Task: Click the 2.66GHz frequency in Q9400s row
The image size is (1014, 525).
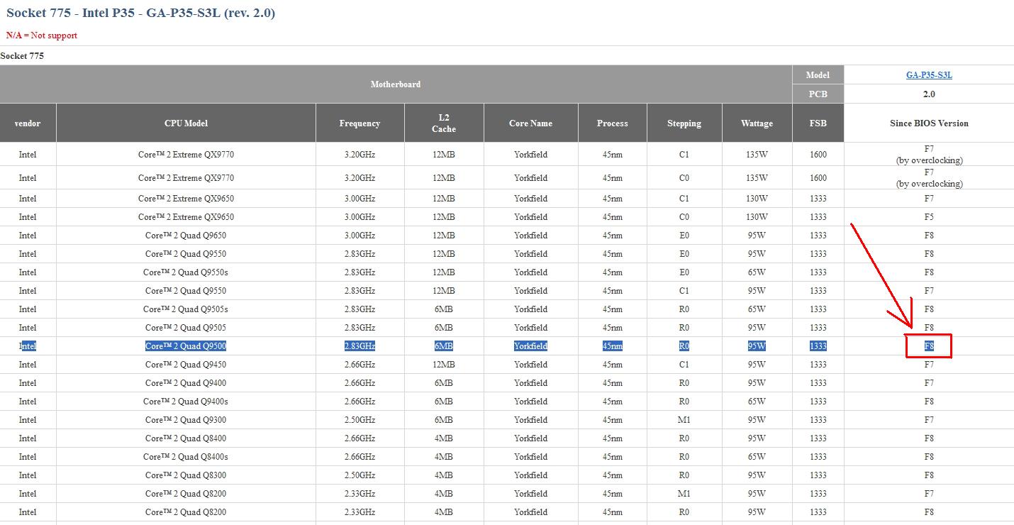Action: (x=360, y=402)
